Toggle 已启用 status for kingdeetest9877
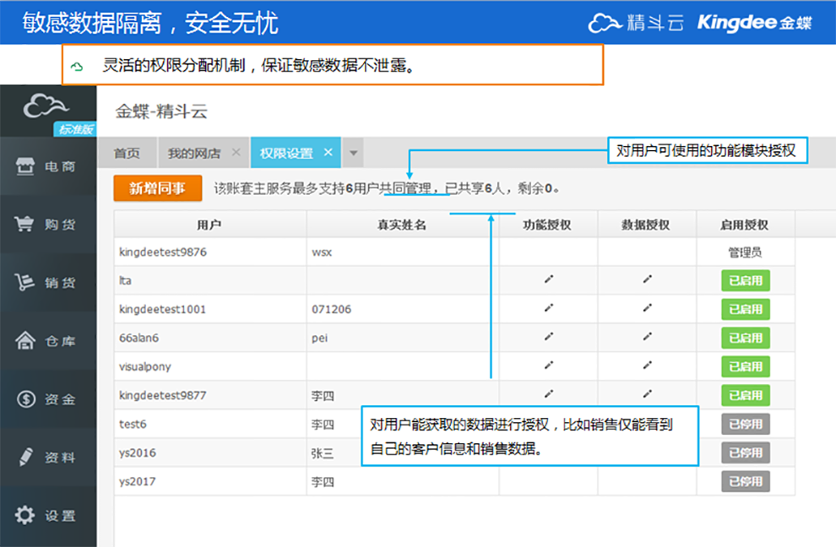 (x=746, y=396)
